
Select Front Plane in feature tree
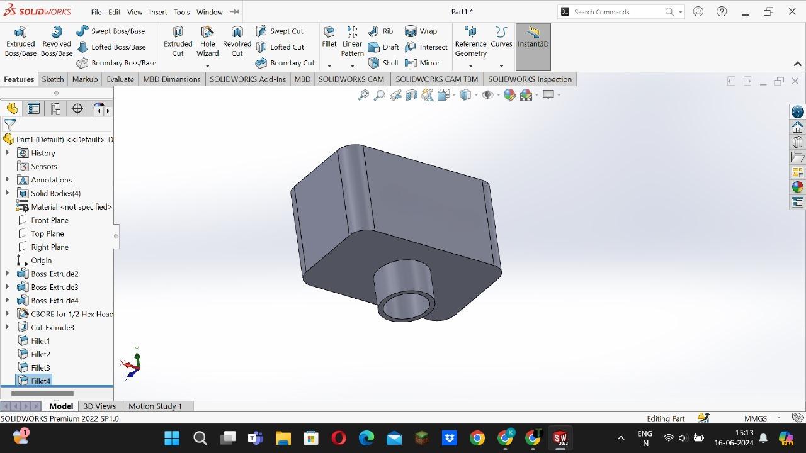tap(50, 220)
